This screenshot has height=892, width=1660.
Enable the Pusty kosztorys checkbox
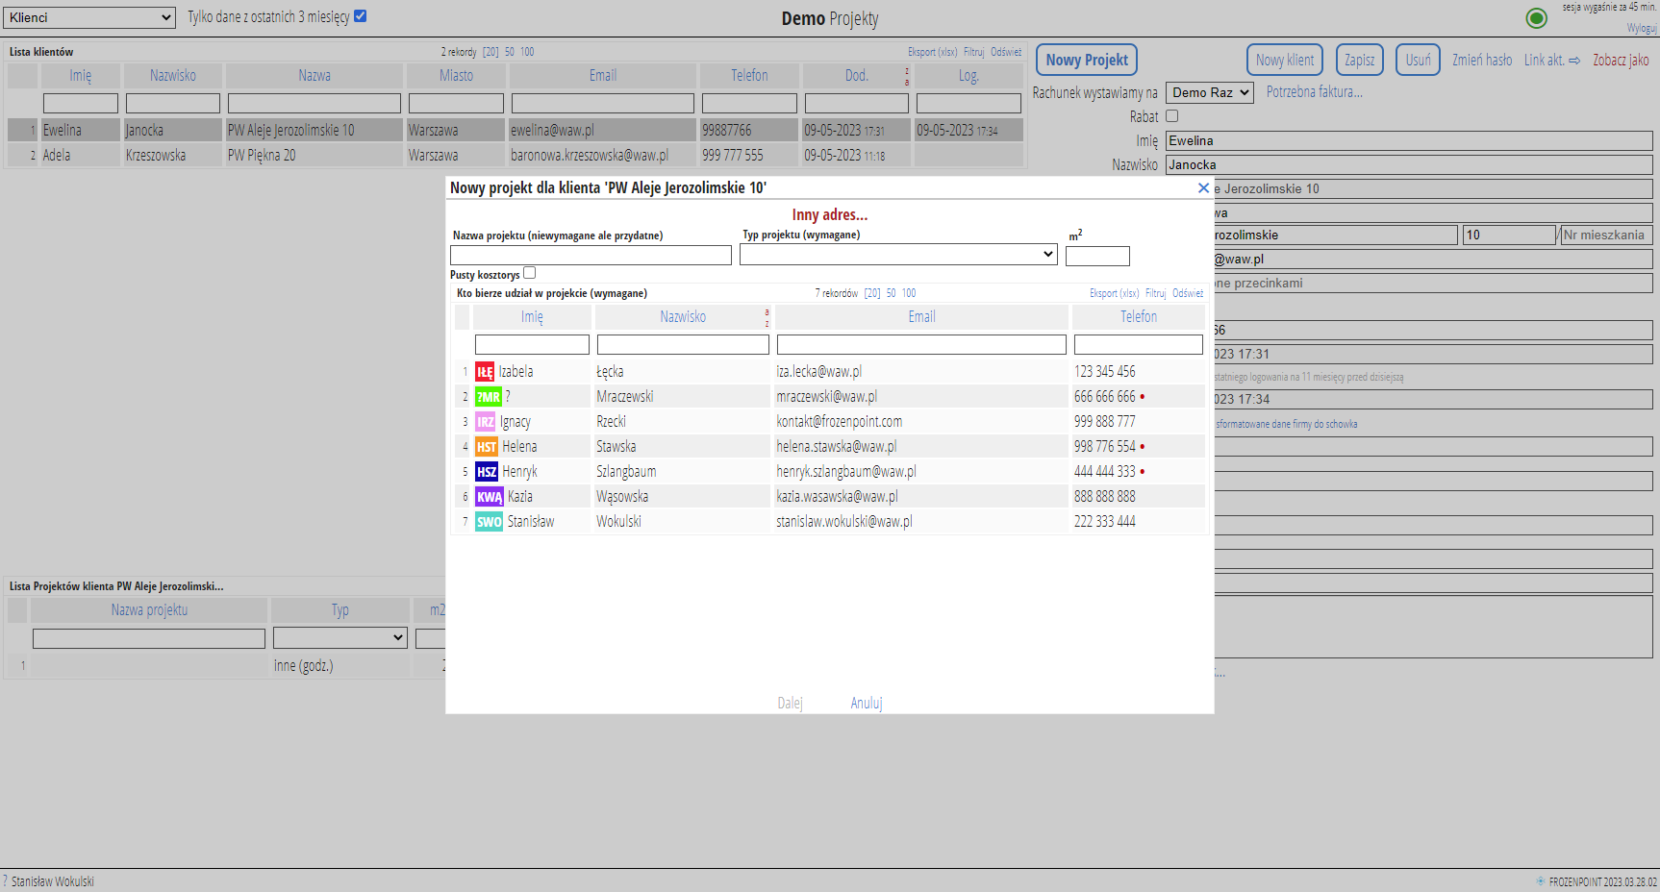click(529, 273)
